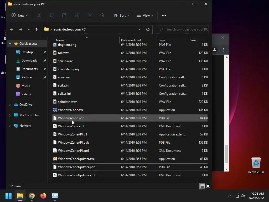Screen dimensions: 269x202
Task: Open the View dropdown menu
Action: 145,16
